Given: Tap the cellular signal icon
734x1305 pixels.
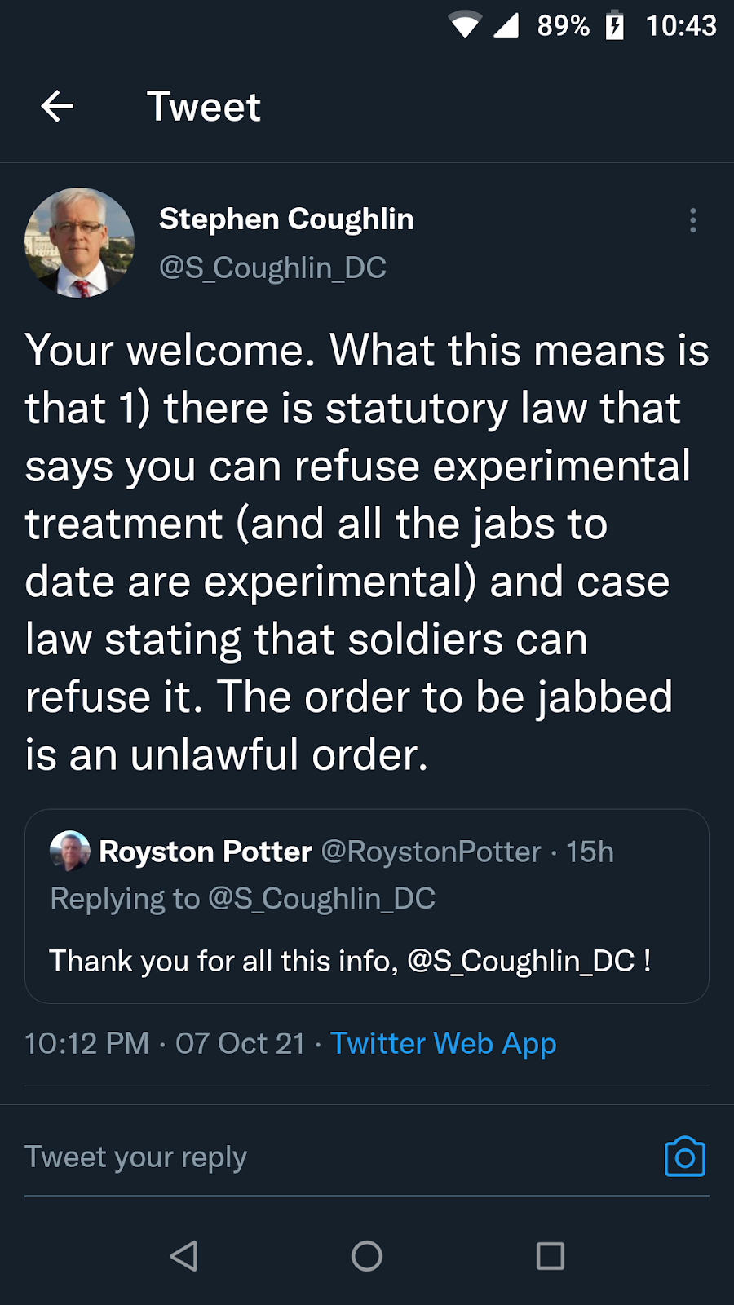Looking at the screenshot, I should click(506, 25).
